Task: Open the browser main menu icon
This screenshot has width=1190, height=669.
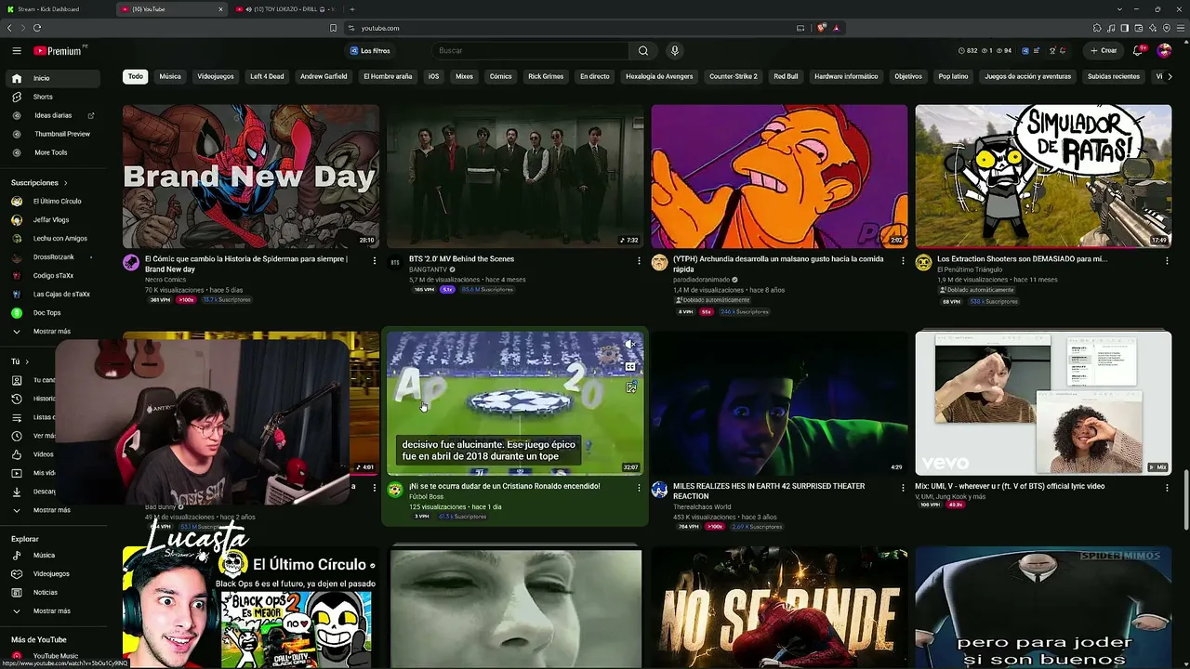Action: pos(1180,28)
